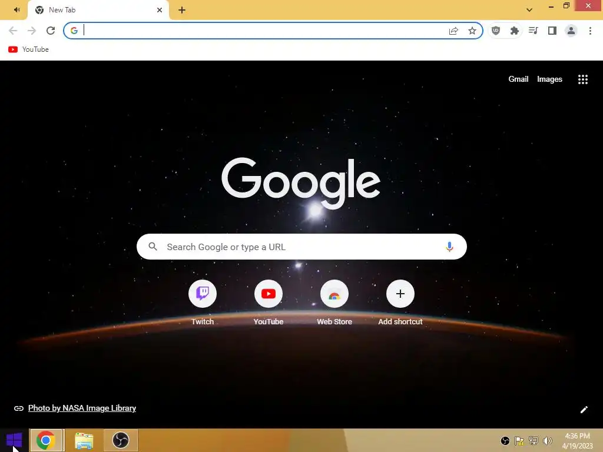Open the Google apps grid

pyautogui.click(x=583, y=79)
